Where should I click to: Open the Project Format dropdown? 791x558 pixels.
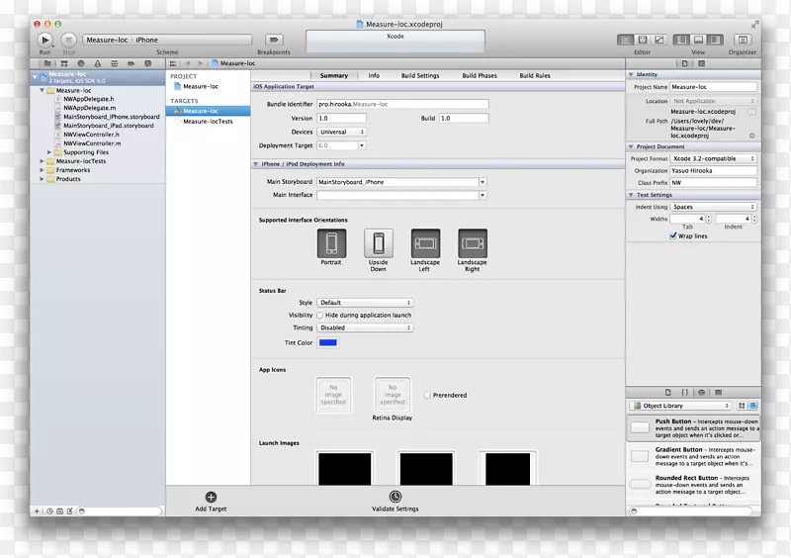[713, 158]
